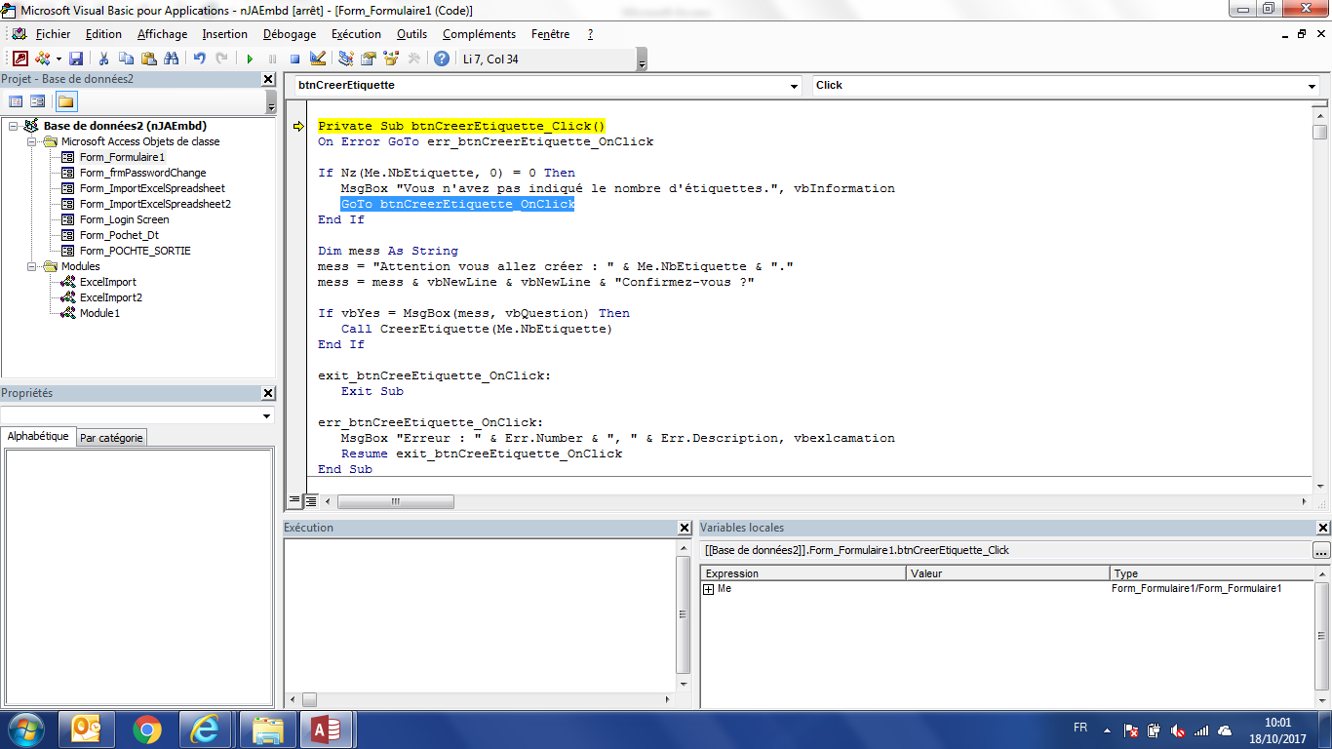
Task: Open the Fenêtre menu
Action: coord(551,34)
